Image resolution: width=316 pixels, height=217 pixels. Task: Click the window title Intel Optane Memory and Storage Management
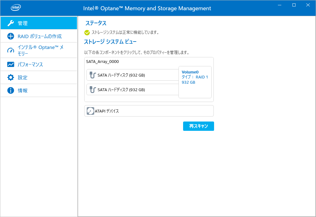tap(147, 8)
